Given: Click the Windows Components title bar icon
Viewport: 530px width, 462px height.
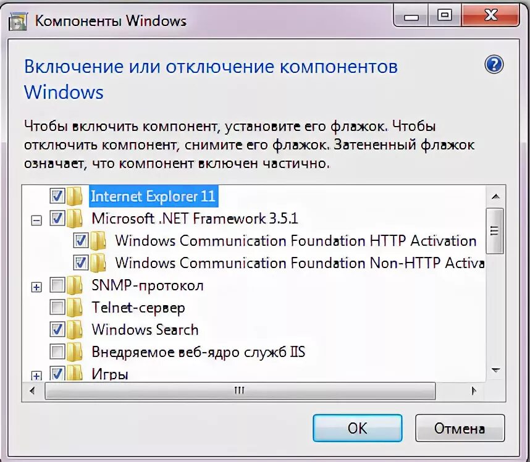Looking at the screenshot, I should pyautogui.click(x=17, y=22).
